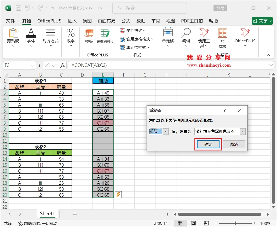
Task: Click the new sheet plus icon
Action: click(75, 214)
